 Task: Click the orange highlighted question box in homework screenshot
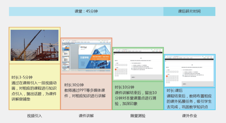(x=167, y=76)
